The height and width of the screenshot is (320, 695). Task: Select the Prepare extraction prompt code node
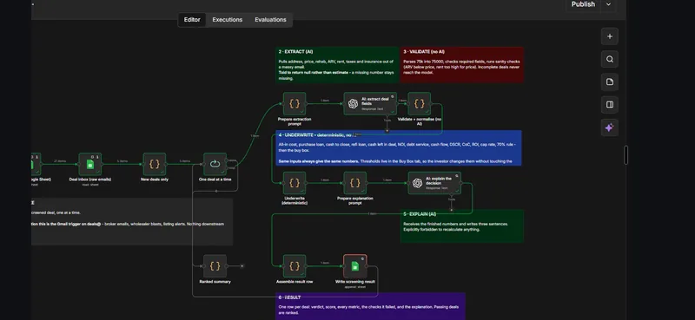(x=295, y=103)
